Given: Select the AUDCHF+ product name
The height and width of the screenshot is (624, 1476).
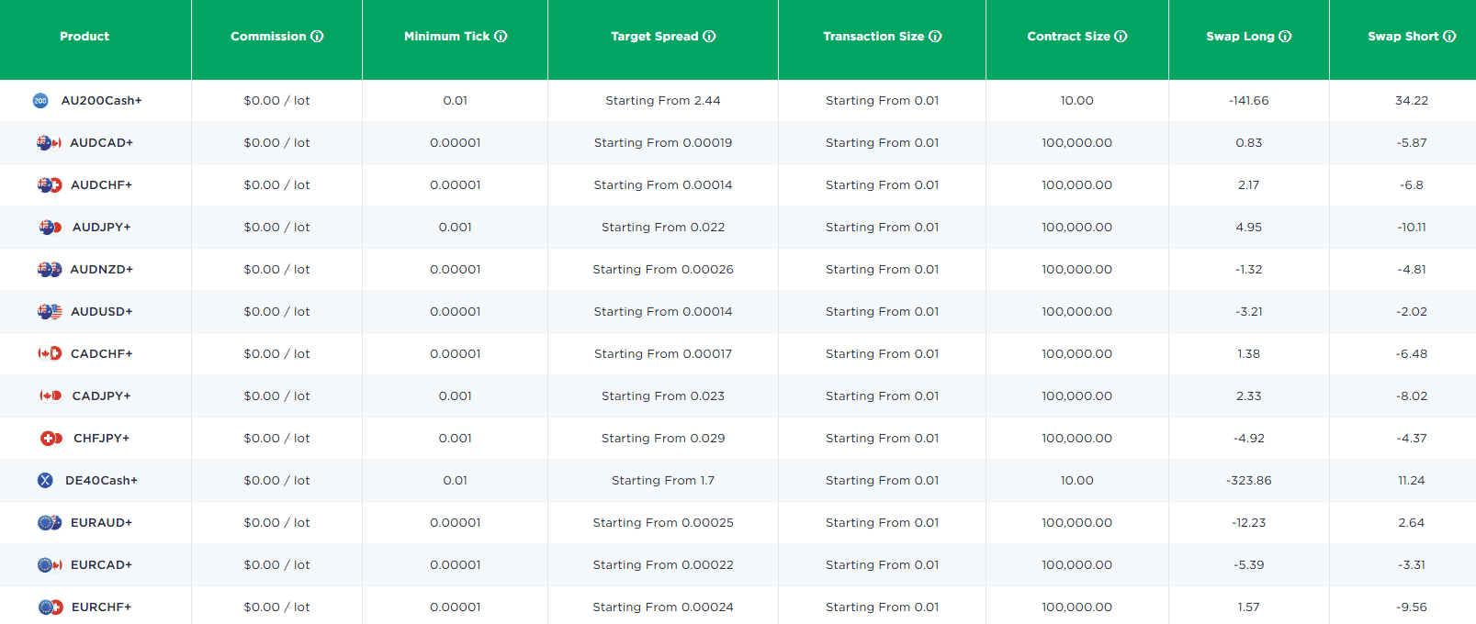Looking at the screenshot, I should [102, 185].
